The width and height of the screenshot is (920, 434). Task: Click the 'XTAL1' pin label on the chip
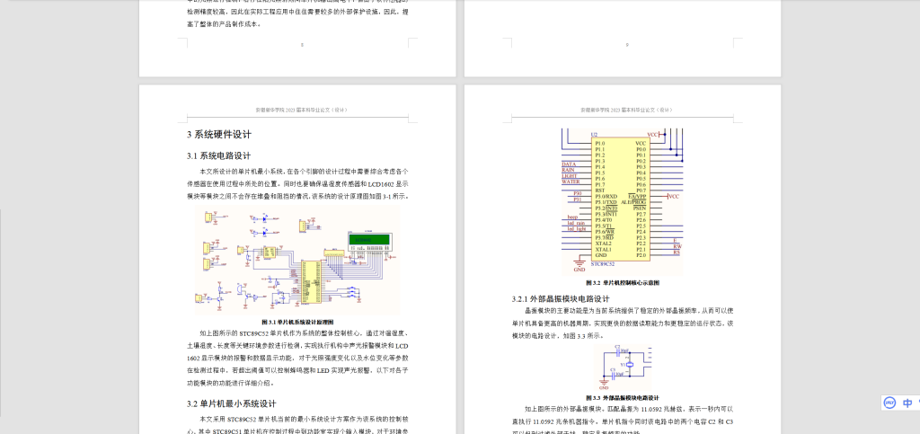603,249
